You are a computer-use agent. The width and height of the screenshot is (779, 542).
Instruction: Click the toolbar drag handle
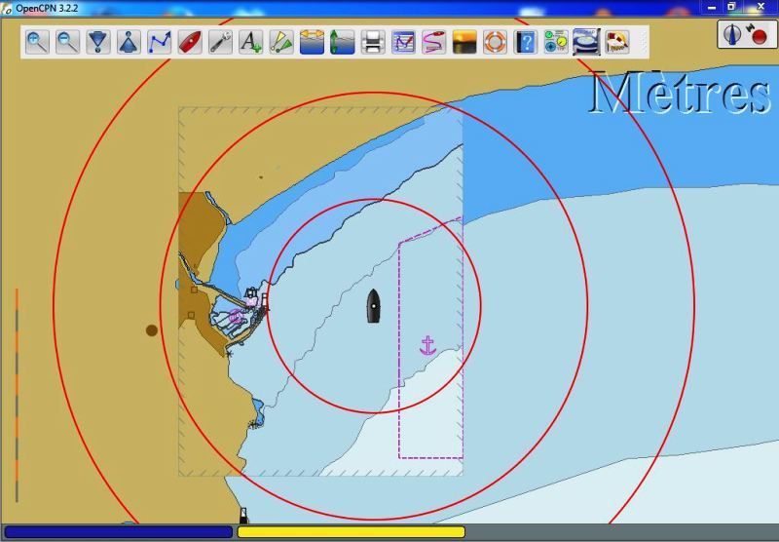point(644,42)
